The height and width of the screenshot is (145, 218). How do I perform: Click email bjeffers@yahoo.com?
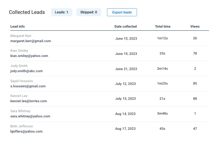point(26,131)
